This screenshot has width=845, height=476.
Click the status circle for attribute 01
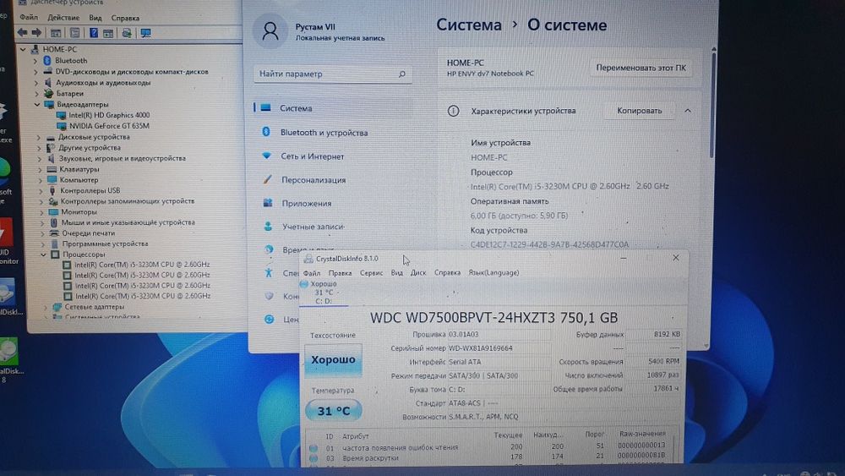click(x=313, y=447)
